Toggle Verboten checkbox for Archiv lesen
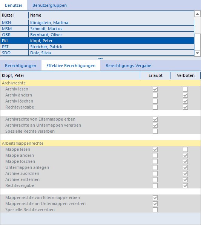201x225 pixels. 185,89
